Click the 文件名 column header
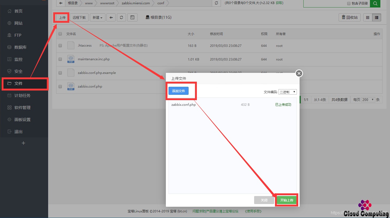Image resolution: width=390 pixels, height=218 pixels. tap(71, 34)
